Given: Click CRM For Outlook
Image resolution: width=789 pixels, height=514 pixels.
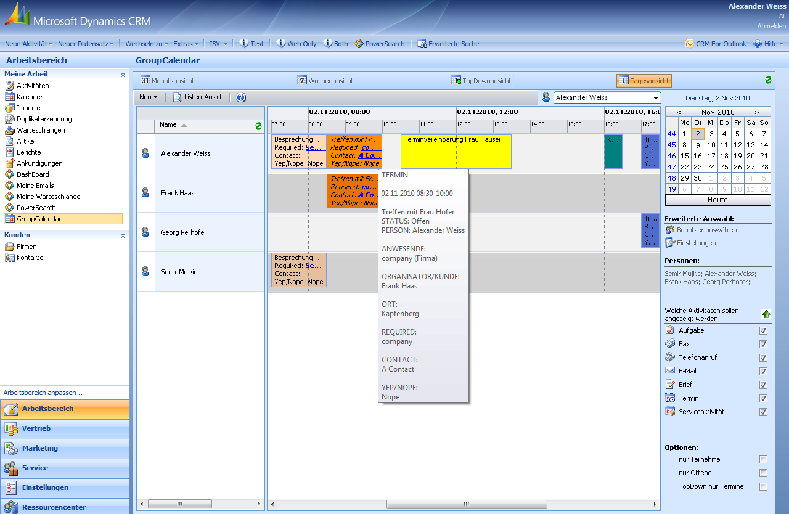Looking at the screenshot, I should click(716, 44).
